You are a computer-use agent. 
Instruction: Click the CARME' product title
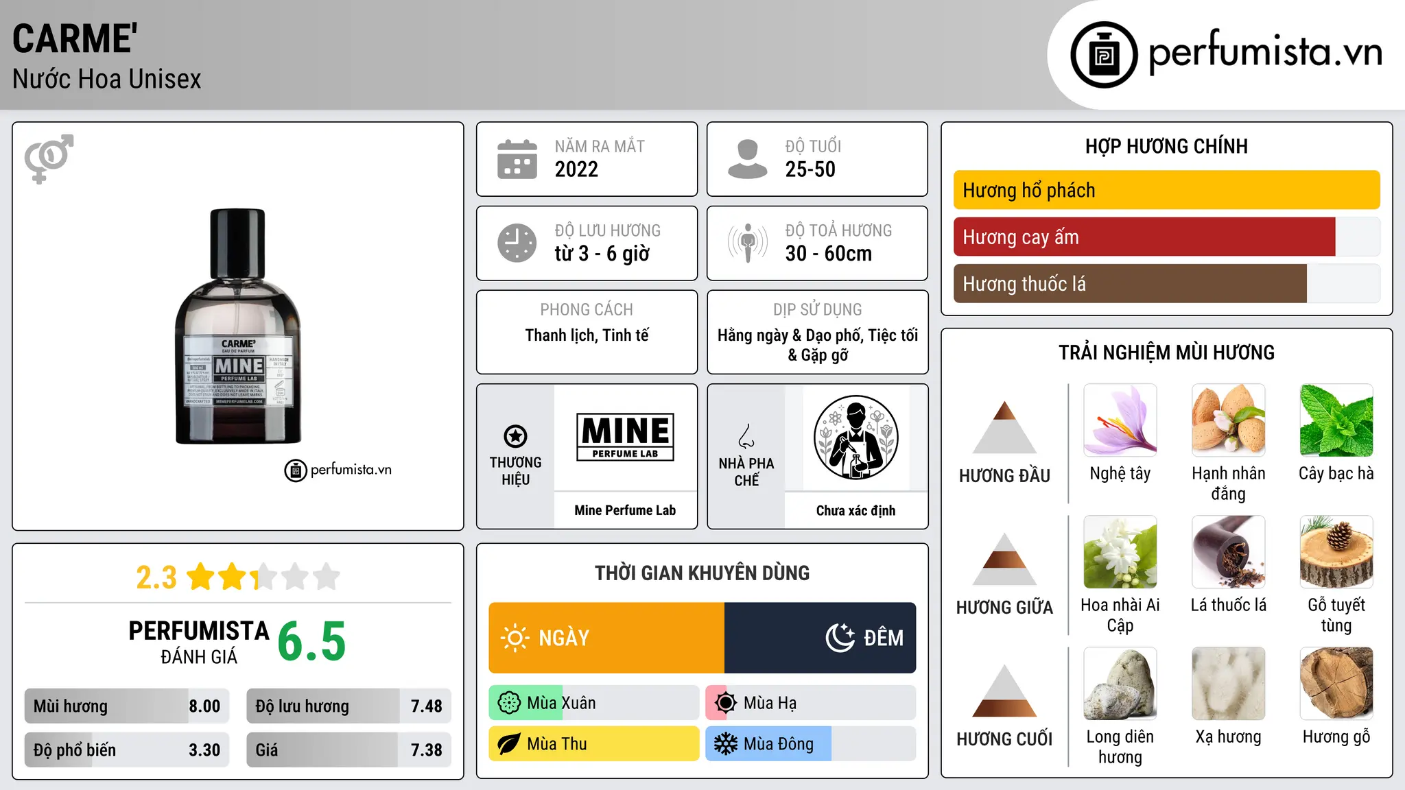[x=75, y=38]
